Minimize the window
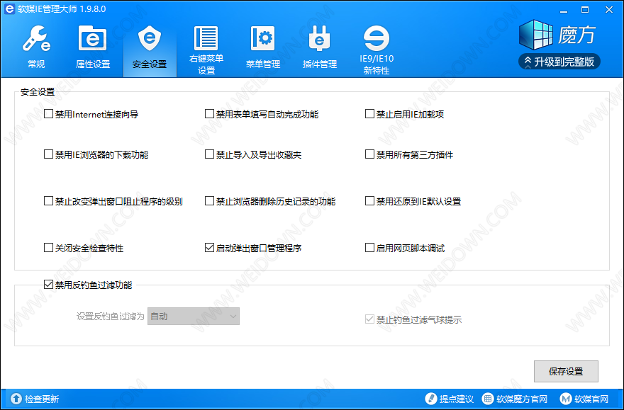624x410 pixels. (x=563, y=10)
